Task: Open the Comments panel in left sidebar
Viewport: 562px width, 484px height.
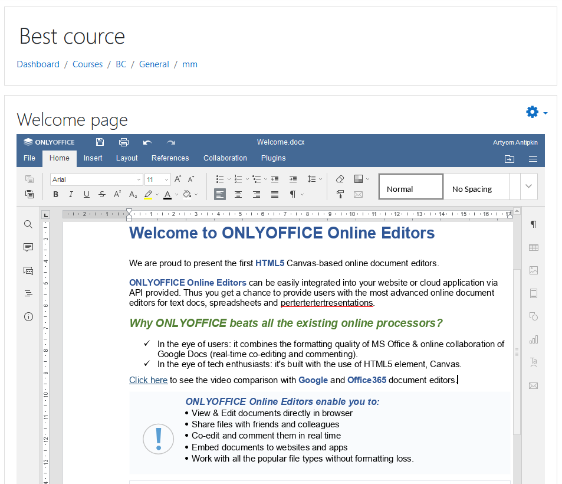Action: click(x=28, y=247)
